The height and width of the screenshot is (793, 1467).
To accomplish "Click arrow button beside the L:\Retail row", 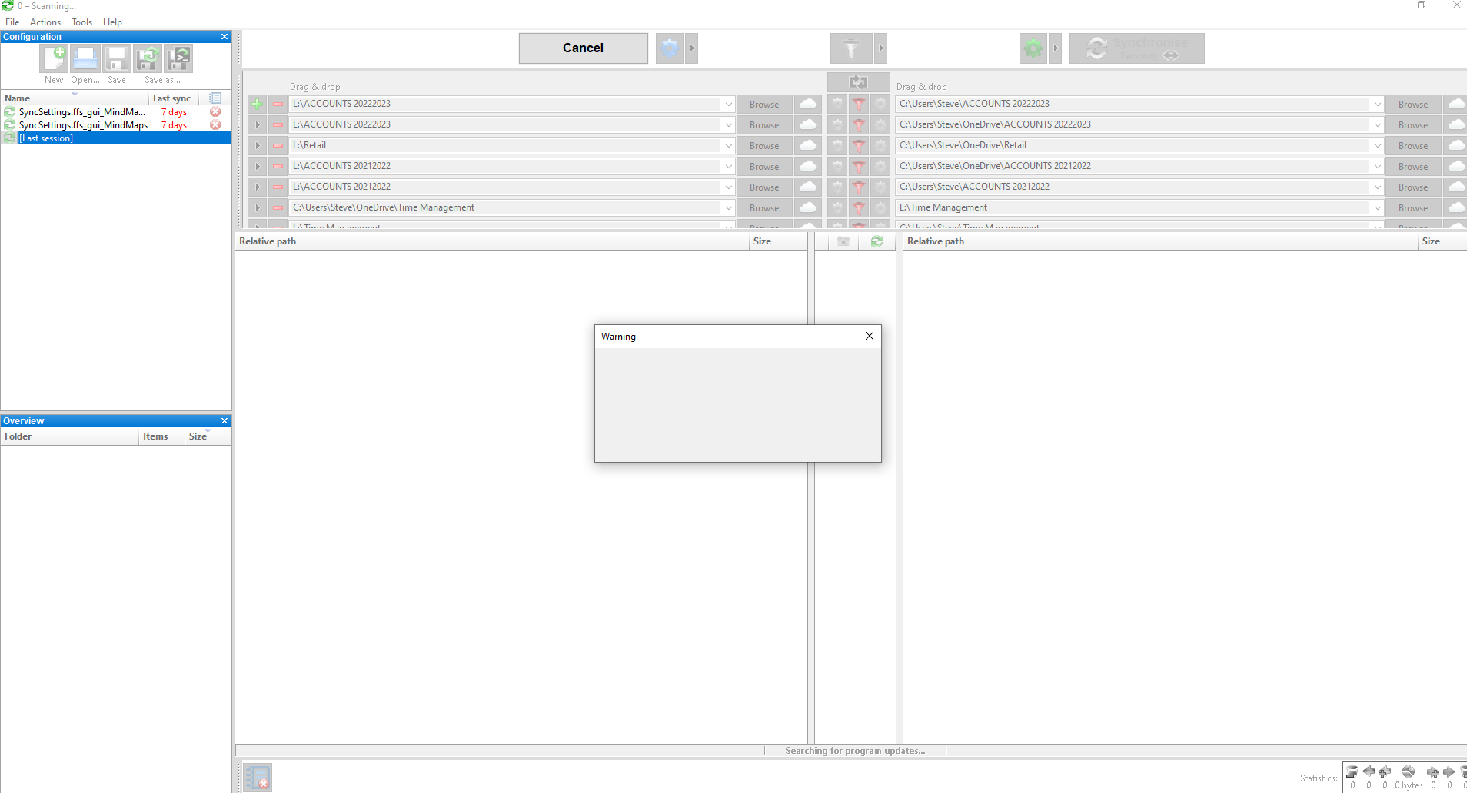I will pyautogui.click(x=257, y=145).
